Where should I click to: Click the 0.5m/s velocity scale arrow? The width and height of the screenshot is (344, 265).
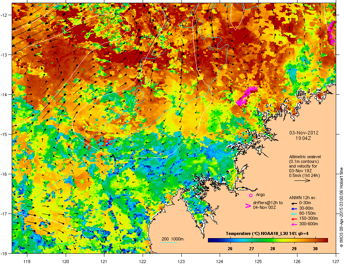point(302,180)
